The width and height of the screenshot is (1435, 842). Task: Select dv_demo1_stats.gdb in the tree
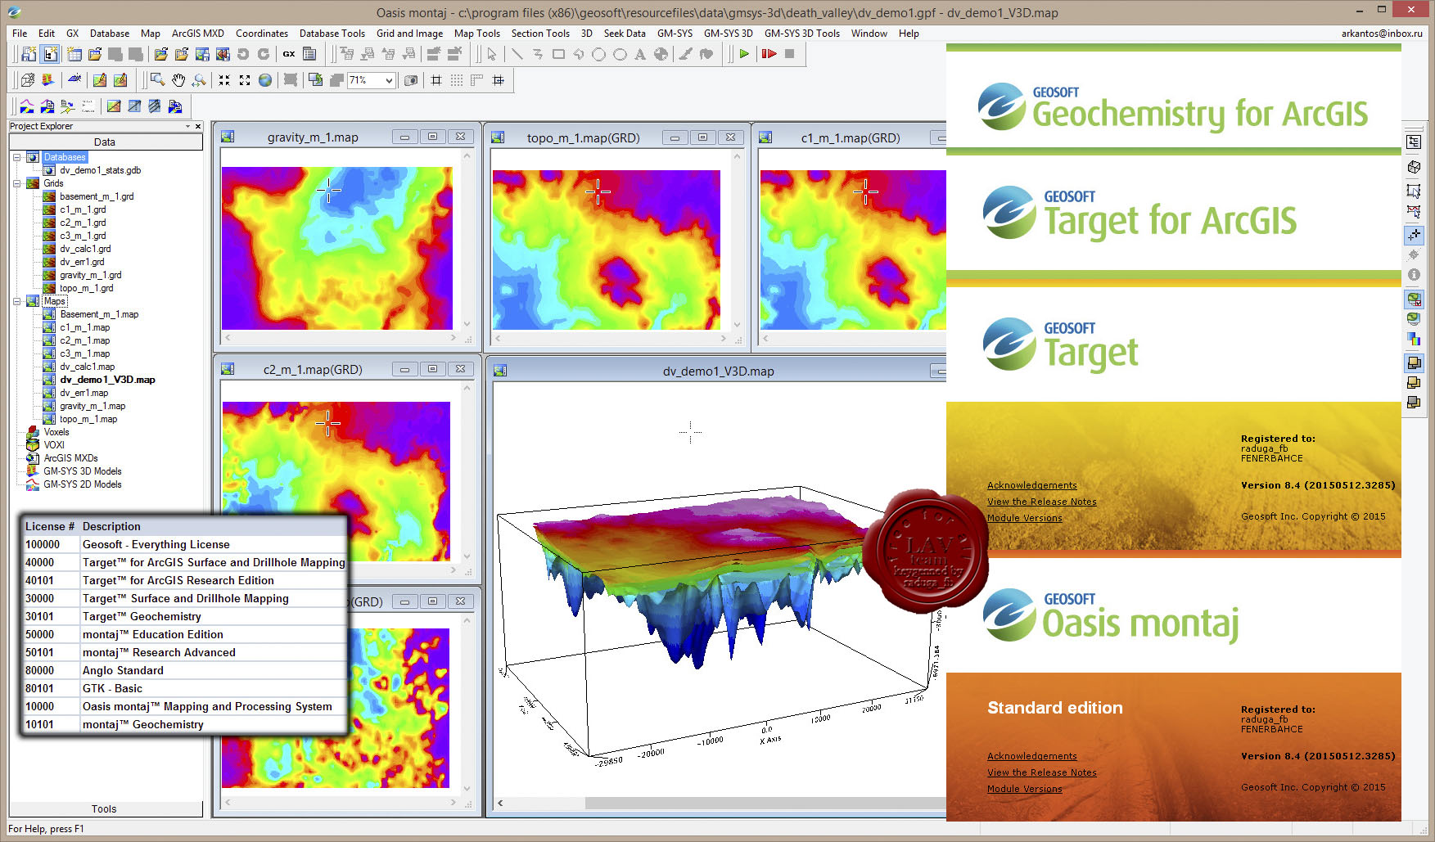[100, 170]
